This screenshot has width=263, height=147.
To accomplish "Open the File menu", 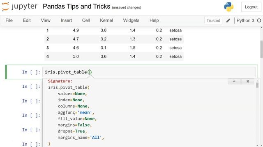I will 9,20.
